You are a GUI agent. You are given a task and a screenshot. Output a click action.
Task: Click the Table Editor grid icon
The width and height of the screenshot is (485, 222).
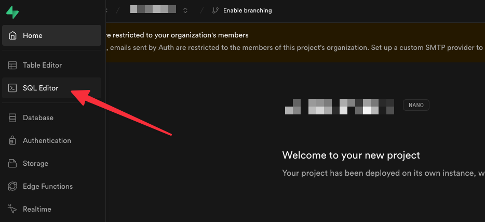coord(12,66)
